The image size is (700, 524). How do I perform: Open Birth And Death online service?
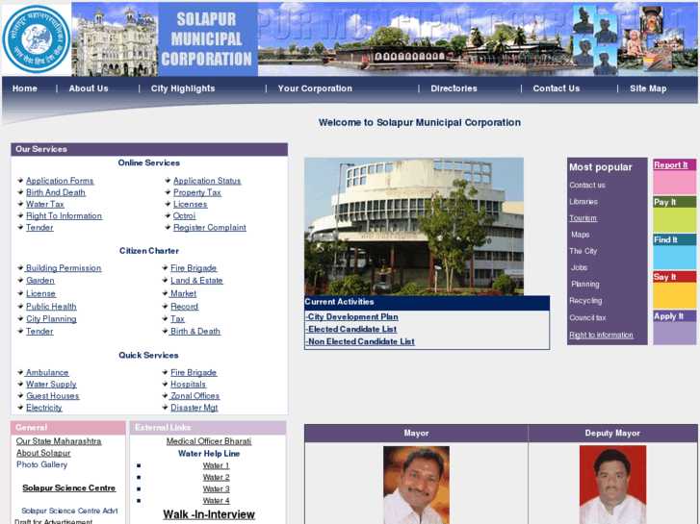pyautogui.click(x=55, y=192)
